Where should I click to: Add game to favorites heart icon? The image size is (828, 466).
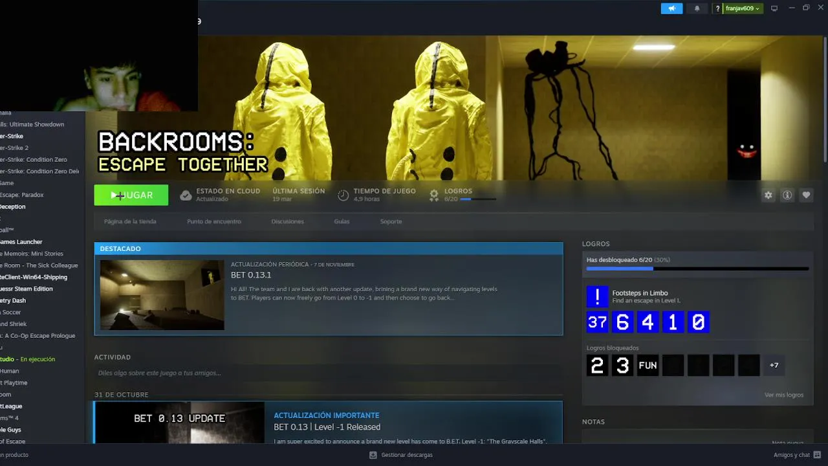pyautogui.click(x=806, y=195)
